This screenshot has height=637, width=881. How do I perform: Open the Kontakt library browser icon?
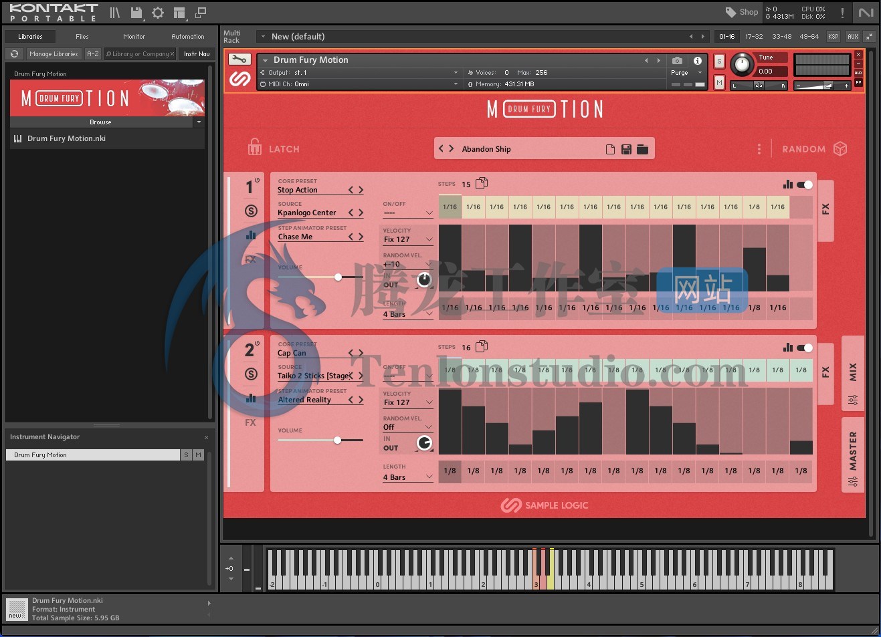coord(115,13)
